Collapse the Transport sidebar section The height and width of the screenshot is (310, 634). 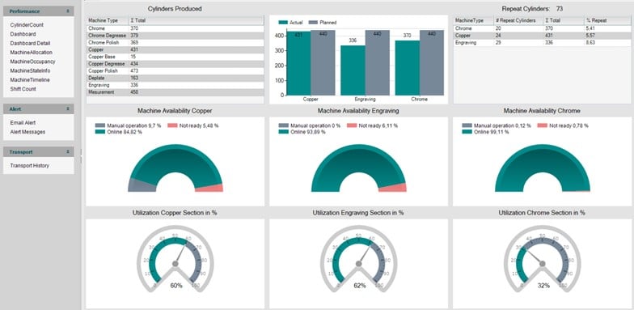[68, 152]
